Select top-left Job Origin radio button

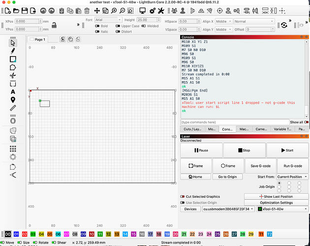[x=279, y=183]
